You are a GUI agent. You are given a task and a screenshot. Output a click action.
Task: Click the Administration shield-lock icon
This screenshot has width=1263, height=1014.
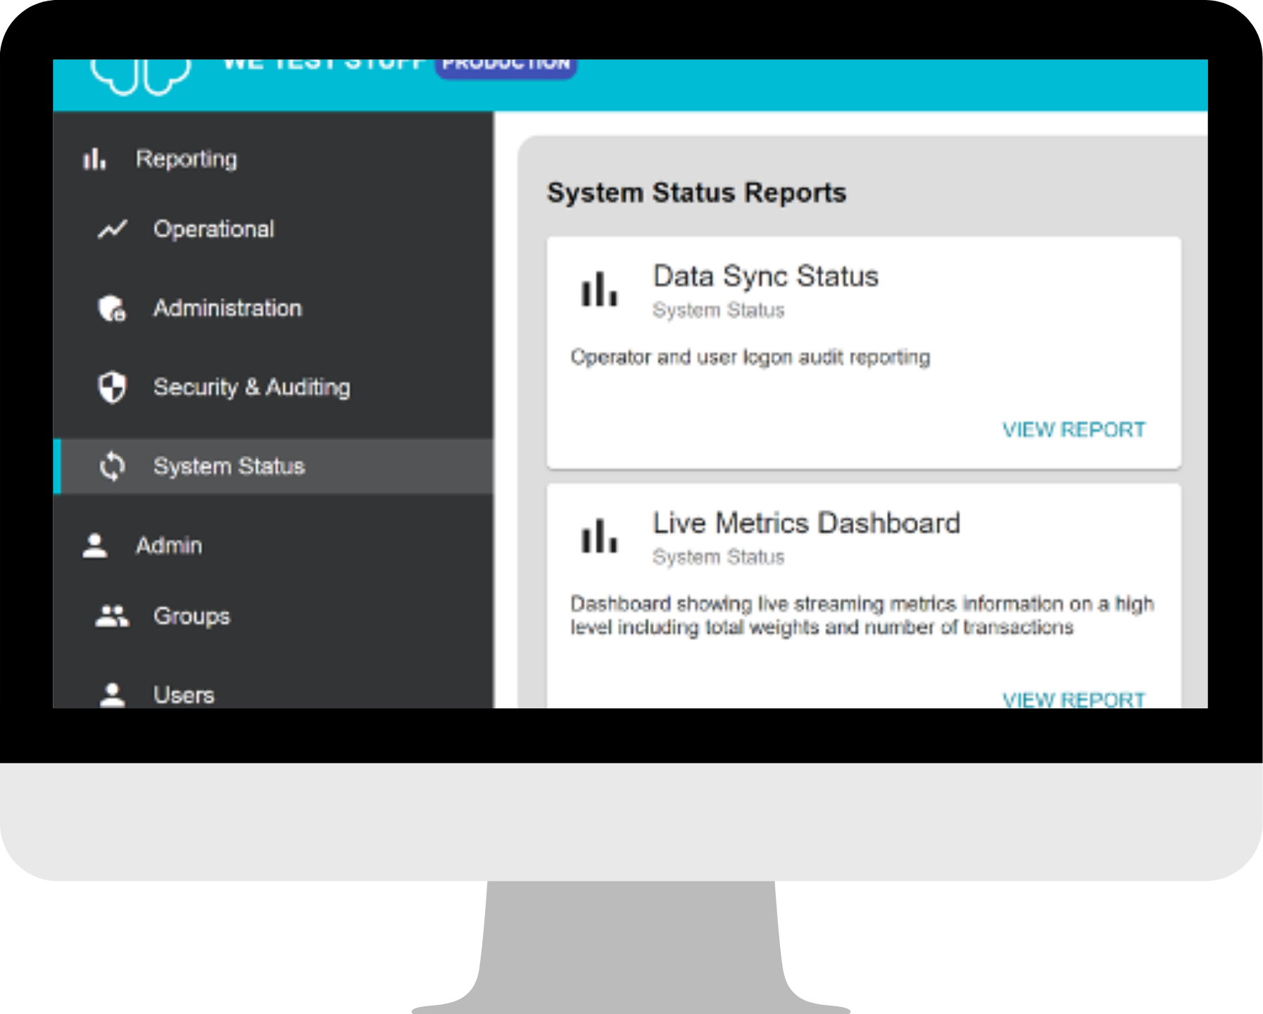(x=112, y=308)
